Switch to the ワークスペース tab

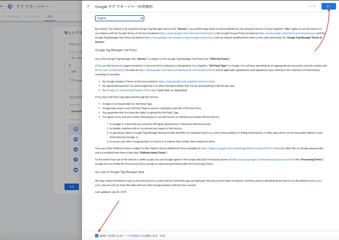tap(12, 17)
